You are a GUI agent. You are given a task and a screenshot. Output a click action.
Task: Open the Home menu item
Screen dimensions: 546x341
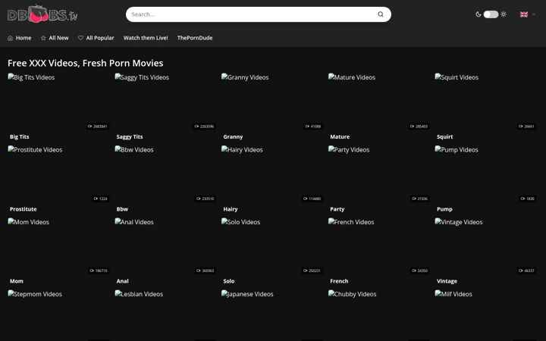pyautogui.click(x=20, y=38)
